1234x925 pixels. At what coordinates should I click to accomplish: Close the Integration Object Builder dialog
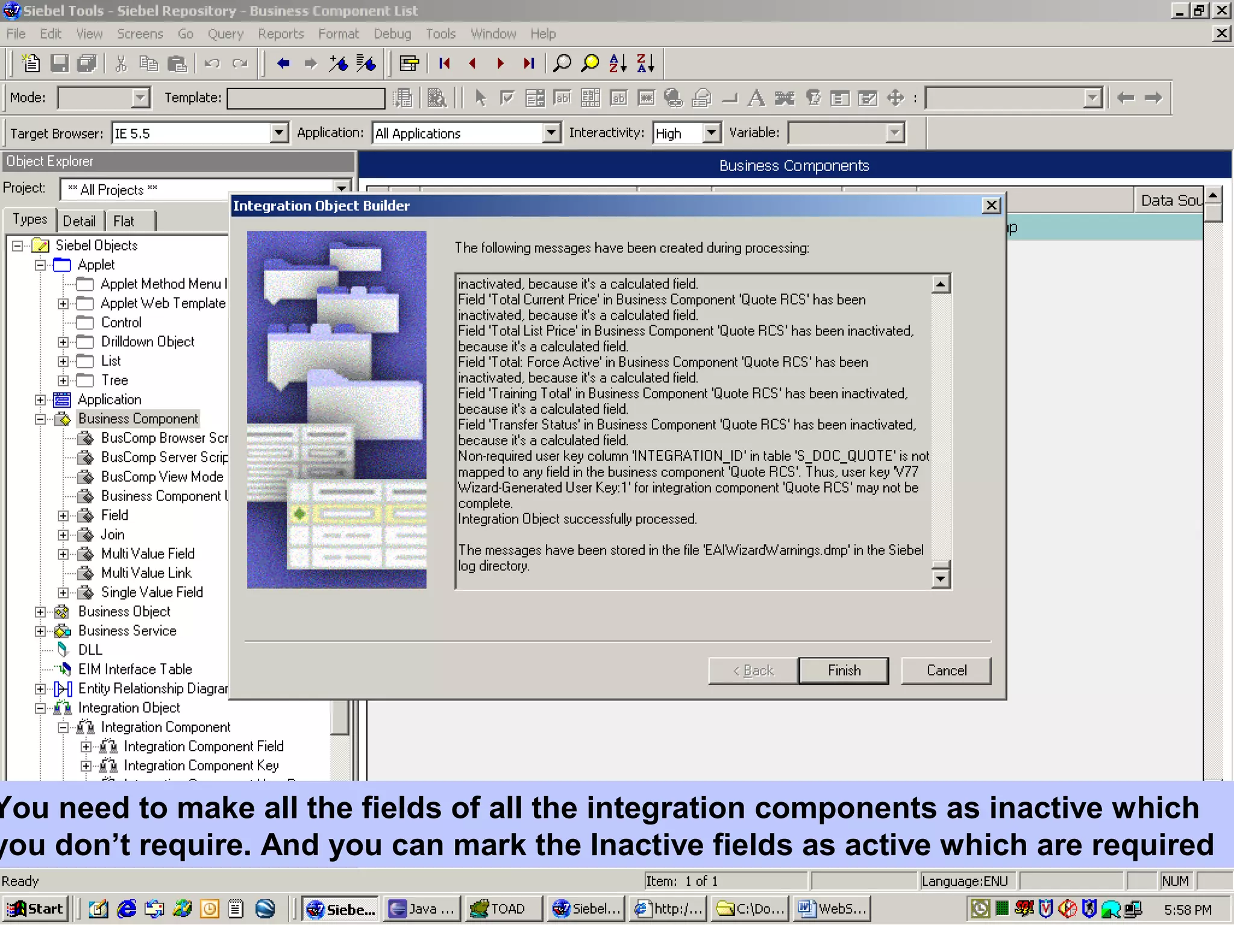click(991, 205)
